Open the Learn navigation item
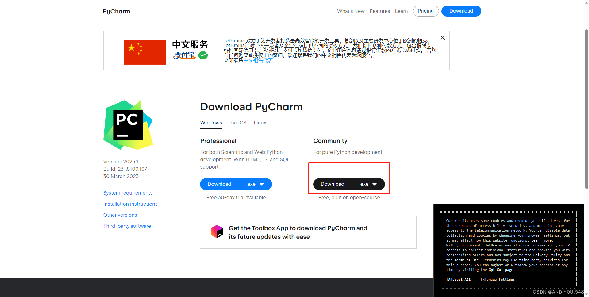Image resolution: width=589 pixels, height=297 pixels. (401, 11)
